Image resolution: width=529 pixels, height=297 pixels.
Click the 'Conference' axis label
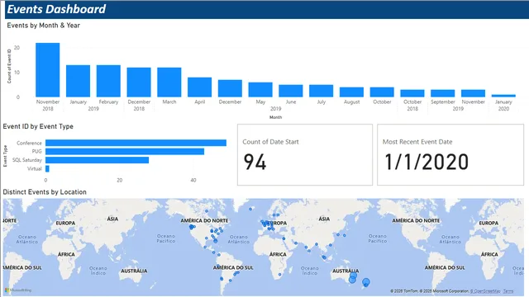pos(30,143)
